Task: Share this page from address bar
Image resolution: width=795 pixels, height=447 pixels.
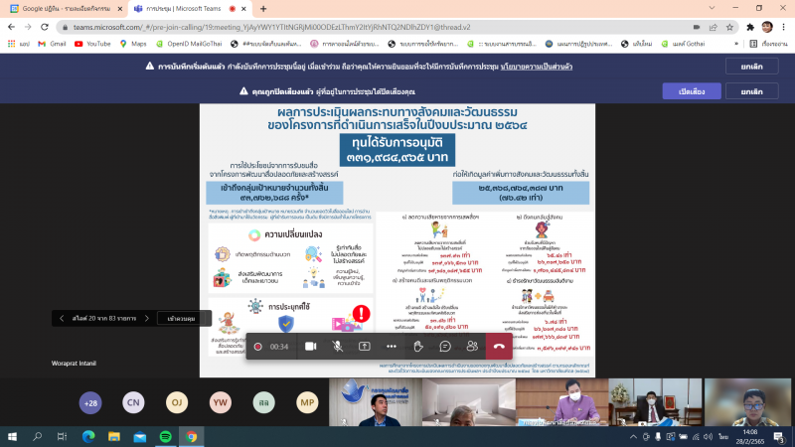Action: click(713, 28)
